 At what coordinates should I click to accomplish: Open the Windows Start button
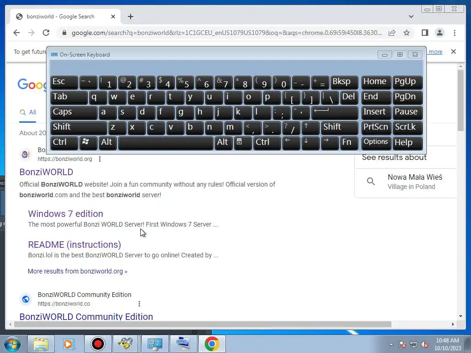click(12, 344)
